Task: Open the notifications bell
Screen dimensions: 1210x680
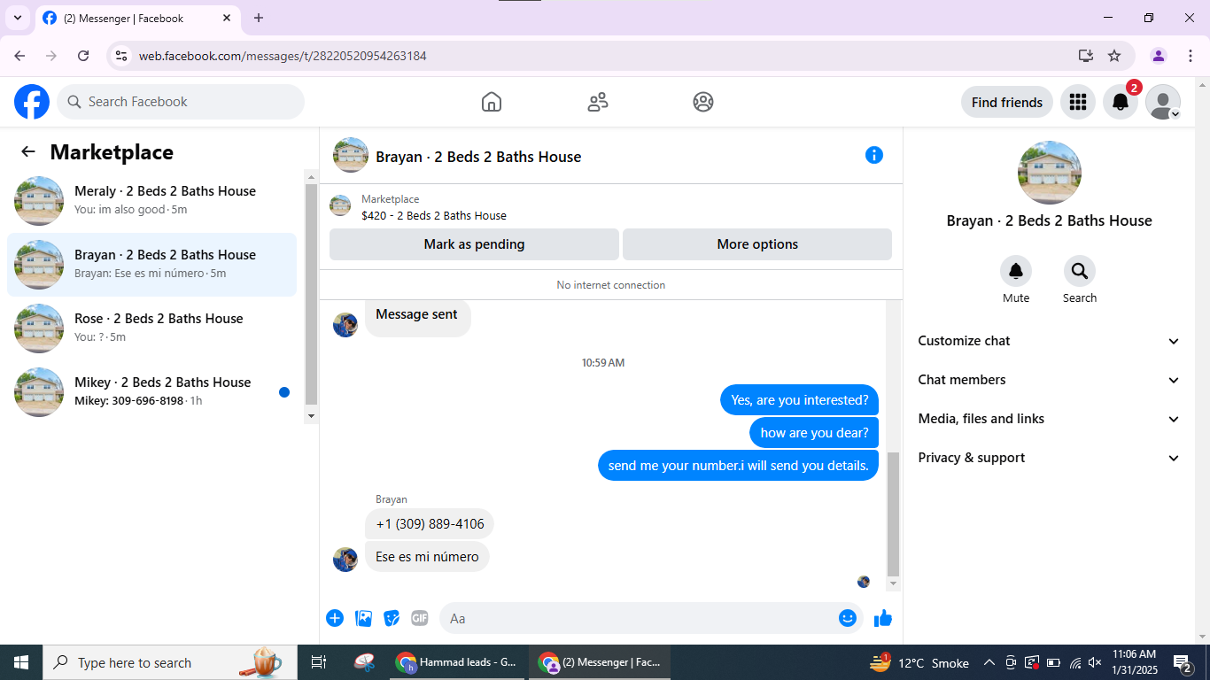Action: pyautogui.click(x=1121, y=102)
